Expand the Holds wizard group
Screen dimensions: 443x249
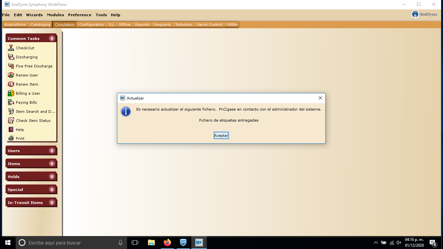pyautogui.click(x=52, y=176)
